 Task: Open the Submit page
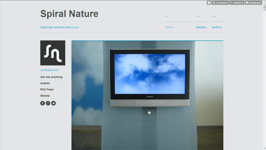[45, 83]
